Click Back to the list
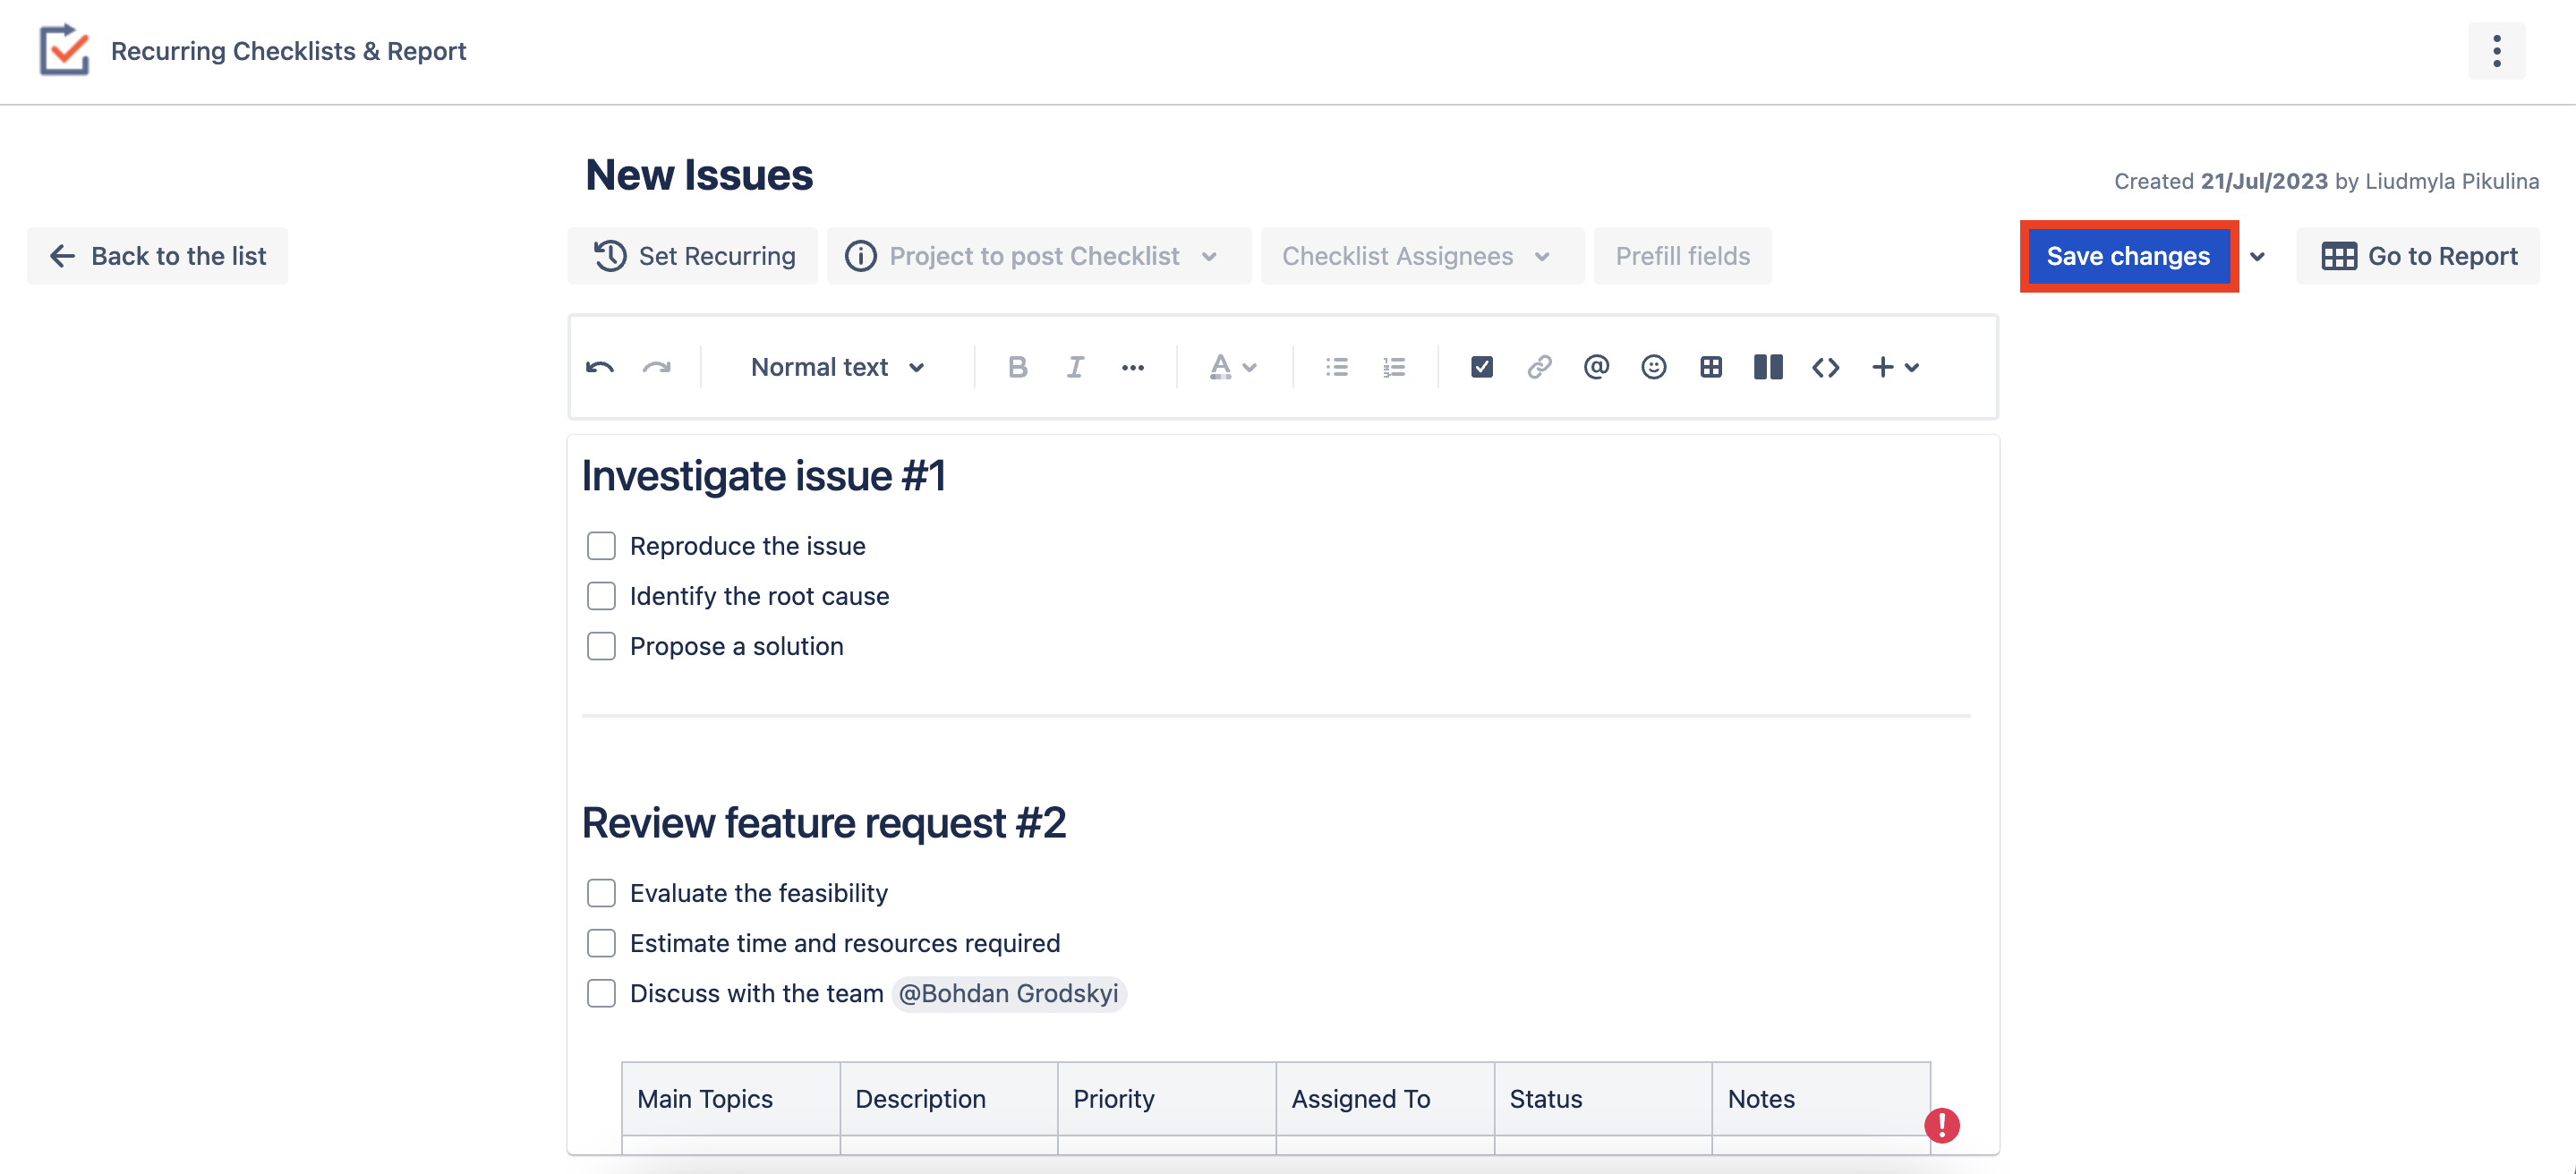 [158, 256]
